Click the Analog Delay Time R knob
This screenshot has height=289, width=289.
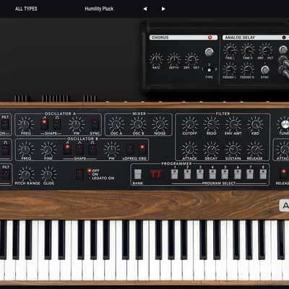pyautogui.click(x=248, y=50)
